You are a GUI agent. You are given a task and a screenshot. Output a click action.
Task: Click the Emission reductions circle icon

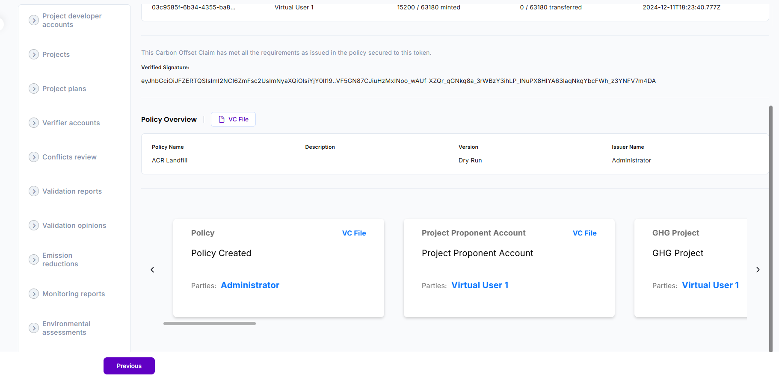click(x=34, y=259)
